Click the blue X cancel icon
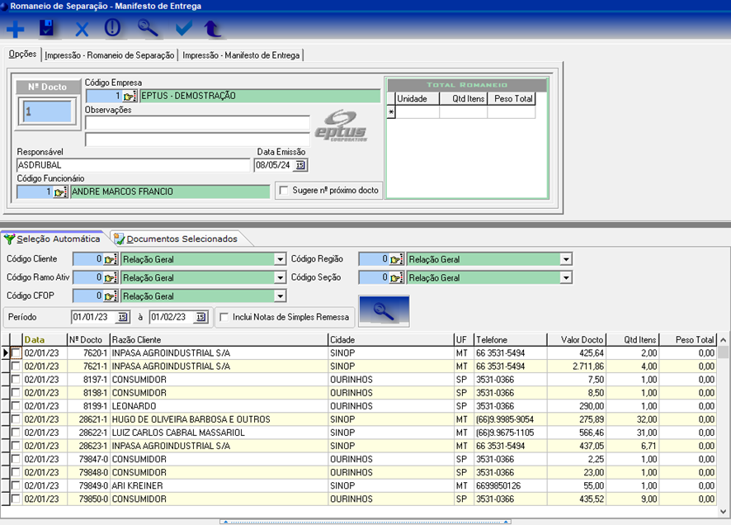Viewport: 731px width, 525px height. tap(82, 30)
